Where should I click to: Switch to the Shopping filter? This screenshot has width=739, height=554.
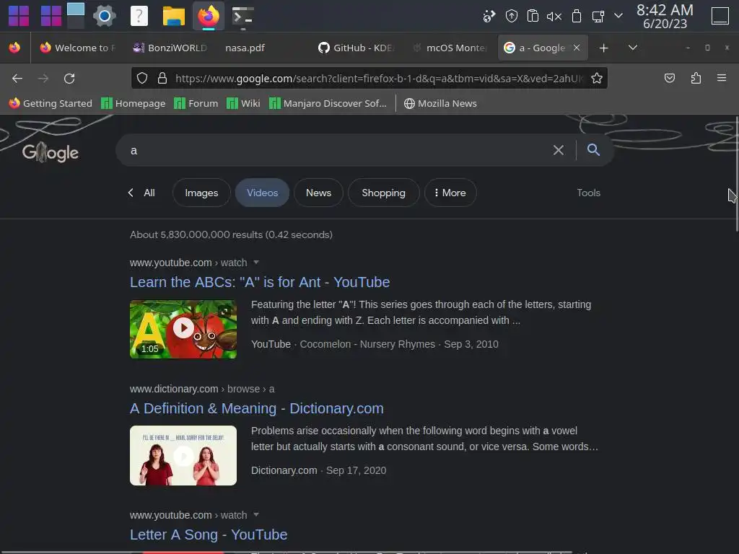[383, 193]
